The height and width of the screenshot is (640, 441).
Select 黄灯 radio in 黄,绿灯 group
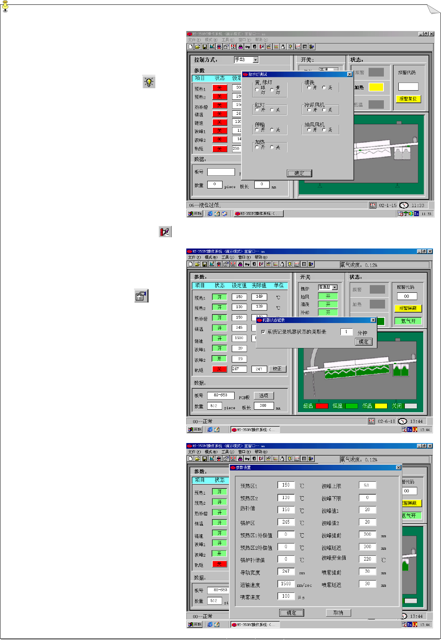coord(272,90)
